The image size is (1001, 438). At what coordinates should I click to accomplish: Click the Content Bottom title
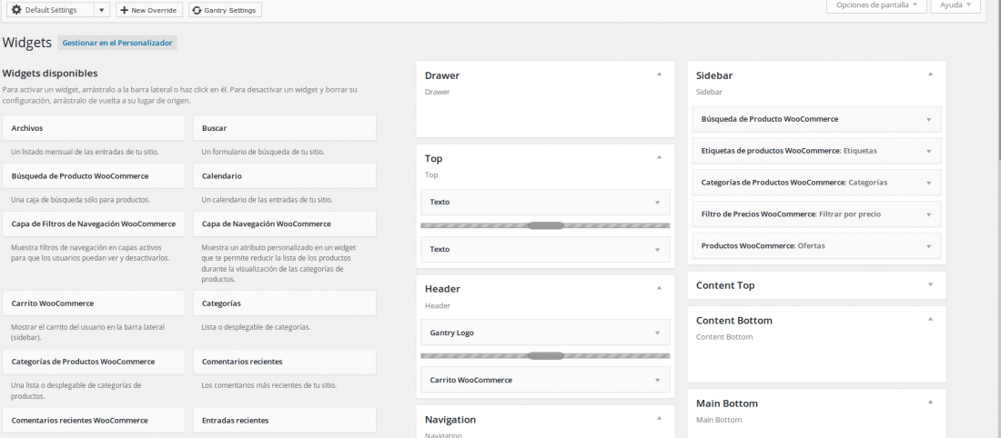click(734, 320)
